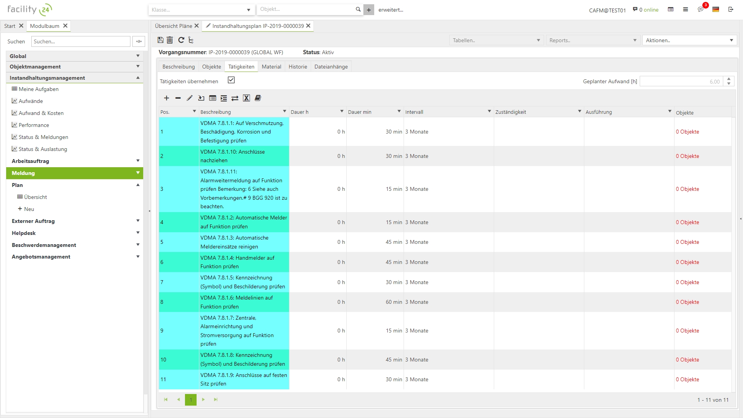Click the Suchen input field in sidebar

click(80, 41)
